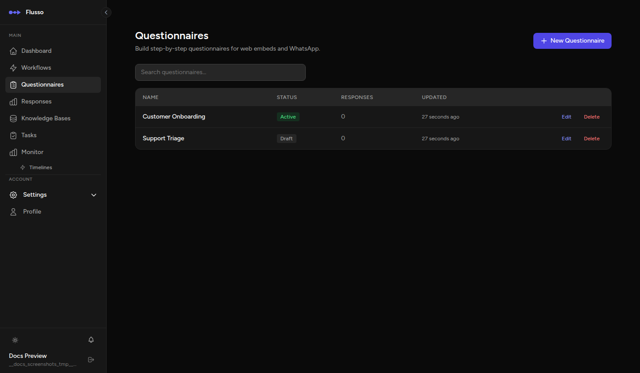This screenshot has height=373, width=640.
Task: Click the Draft status badge
Action: point(287,139)
